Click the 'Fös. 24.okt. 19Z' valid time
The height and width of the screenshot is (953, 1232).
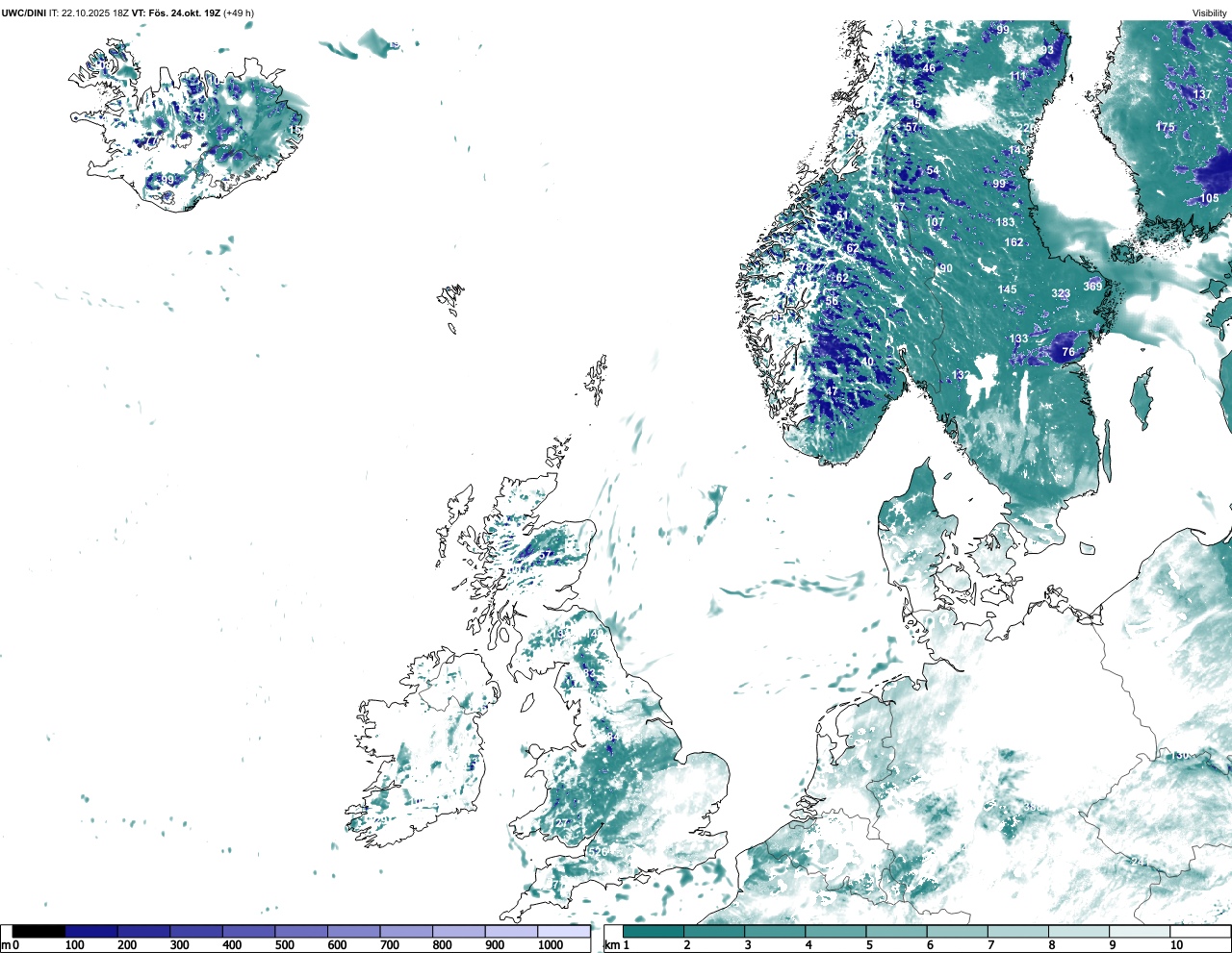tap(183, 13)
